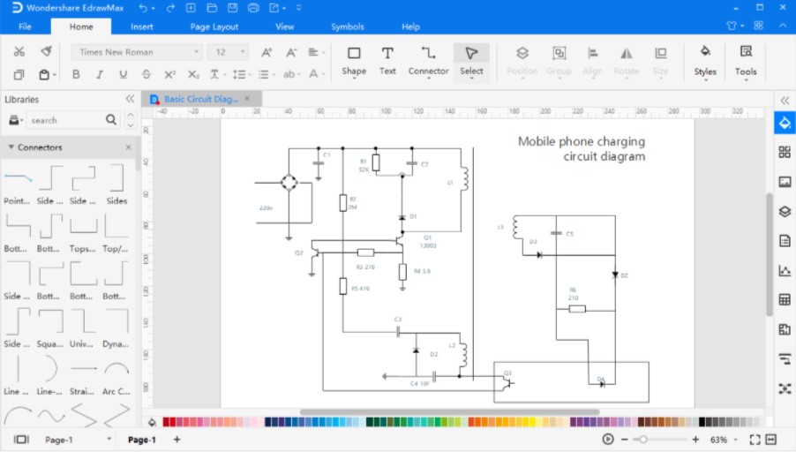Open the Page Layout tab
Viewport: 796px width, 452px height.
214,26
